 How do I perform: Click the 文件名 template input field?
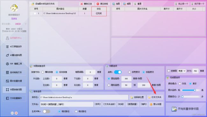67,104
